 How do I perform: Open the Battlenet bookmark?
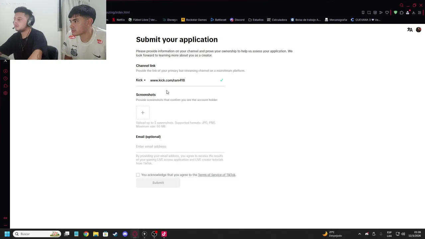[218, 20]
